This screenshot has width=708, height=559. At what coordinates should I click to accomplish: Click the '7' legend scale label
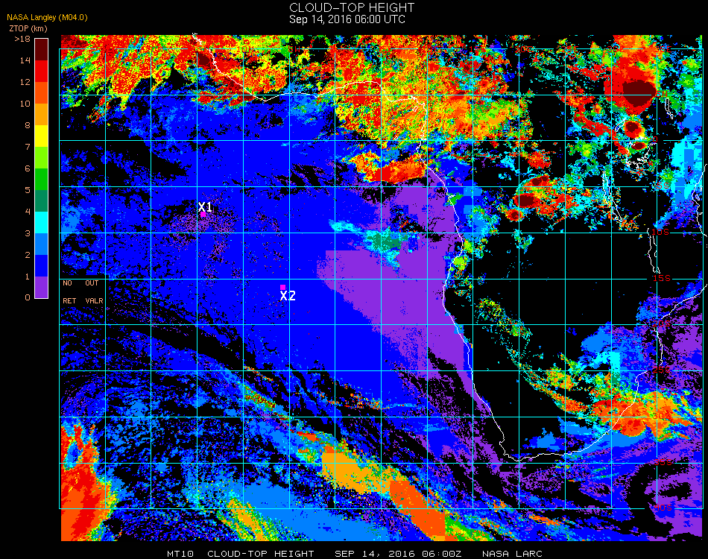point(28,147)
